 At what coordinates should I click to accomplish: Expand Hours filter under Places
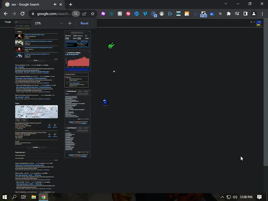click(24, 120)
